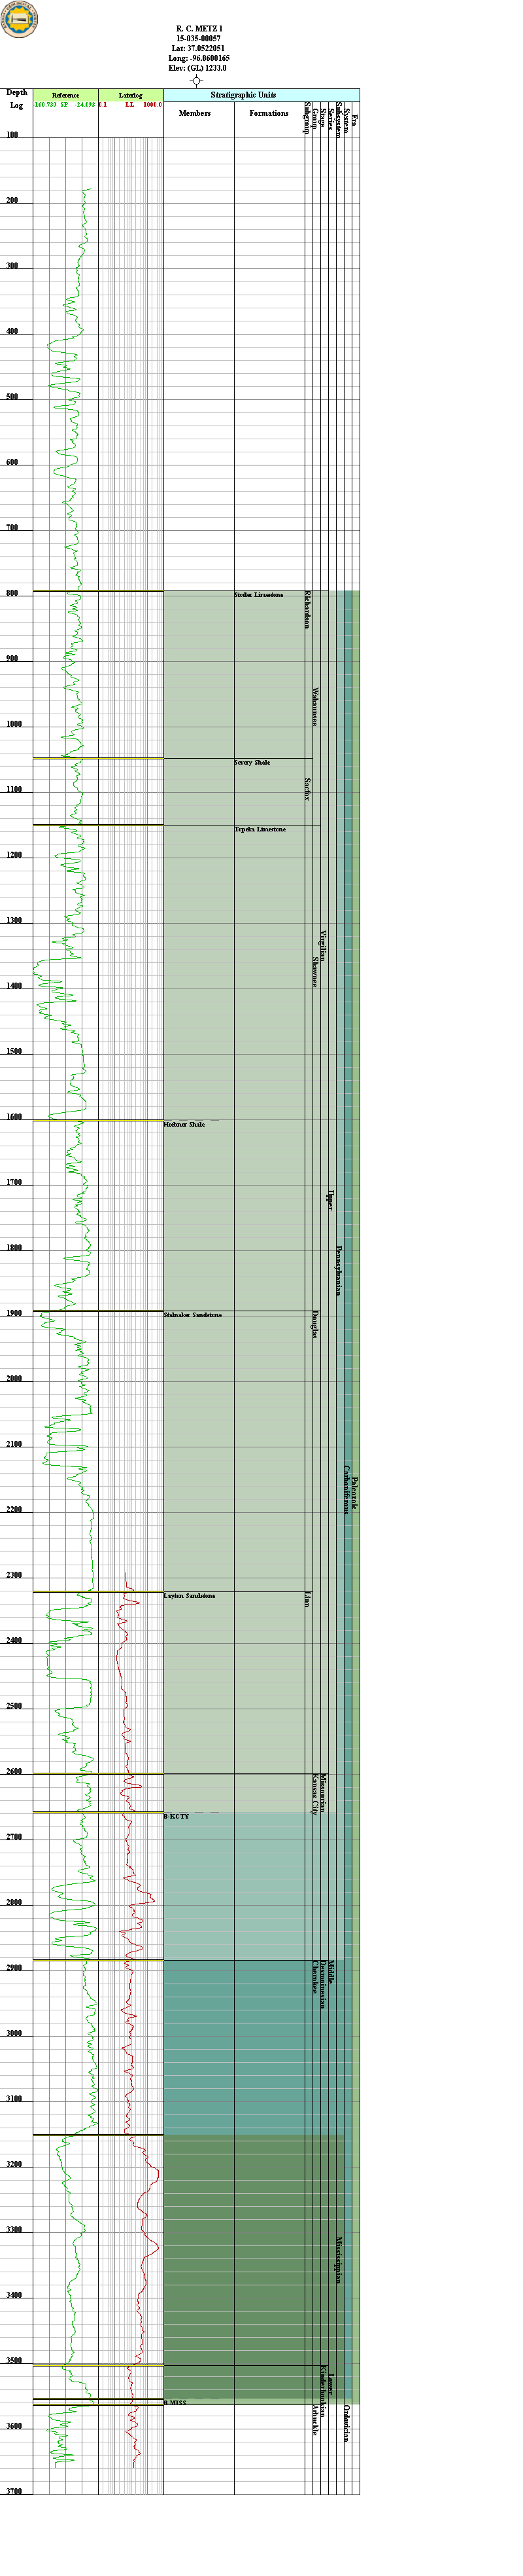Click the 3200 depth label
523x2576 pixels.
click(x=14, y=2164)
